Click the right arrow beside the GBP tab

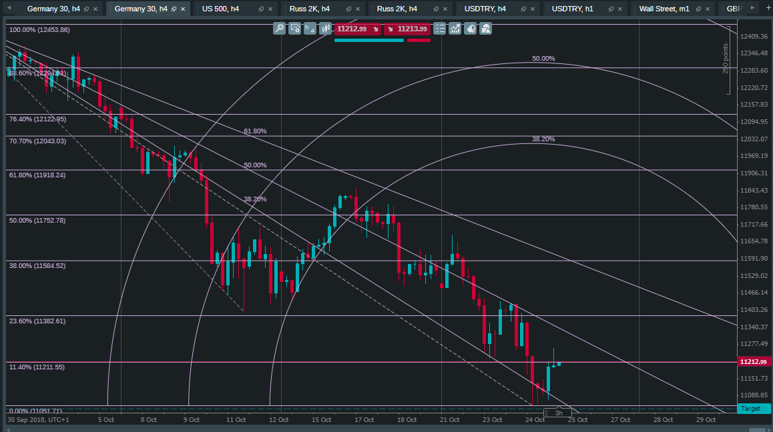[x=752, y=9]
